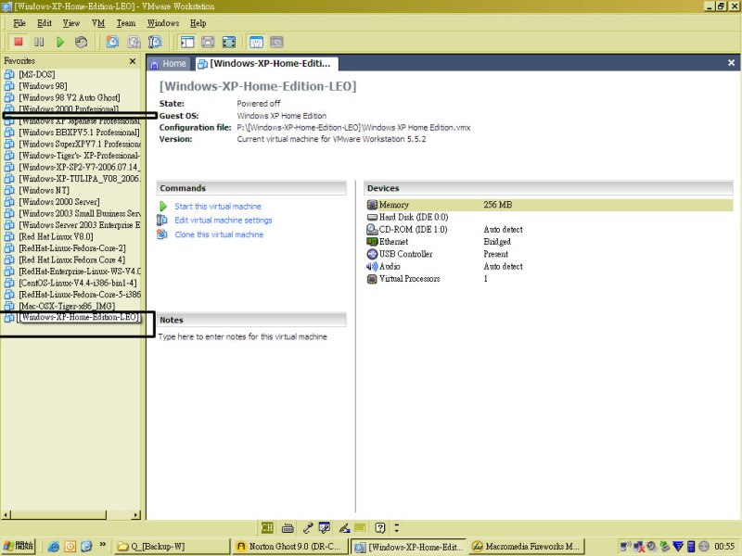The width and height of the screenshot is (742, 556).
Task: Click the green play icon beside Start command
Action: pyautogui.click(x=163, y=207)
